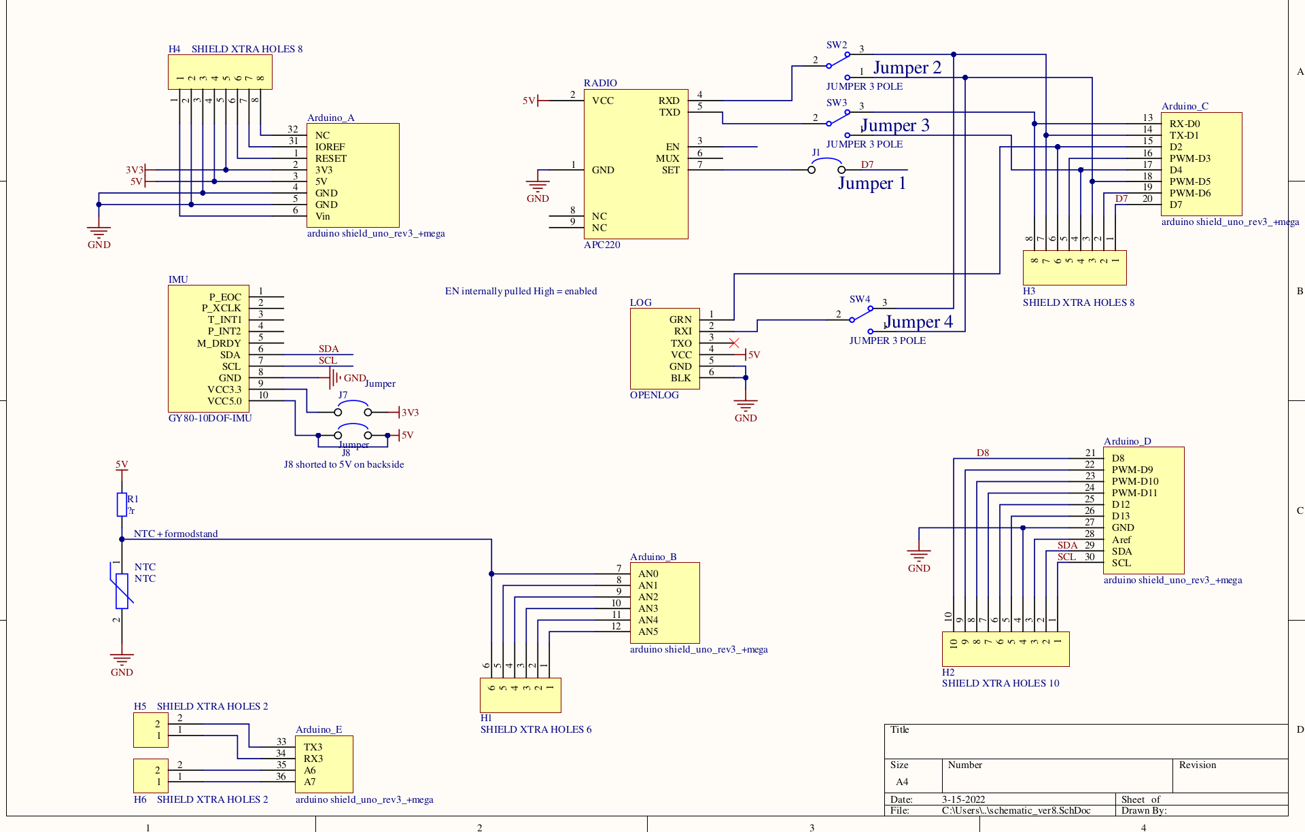Click the red no-connect cross on TXO

click(734, 343)
